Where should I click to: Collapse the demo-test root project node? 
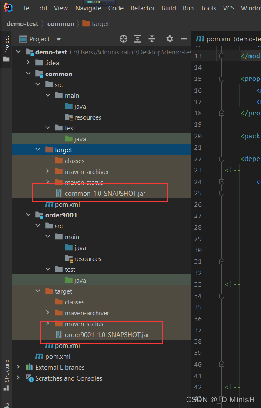(18, 51)
